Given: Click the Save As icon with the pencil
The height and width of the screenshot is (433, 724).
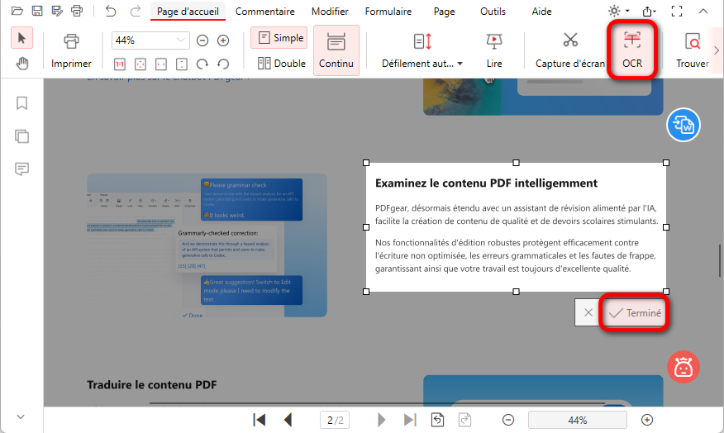Looking at the screenshot, I should click(57, 11).
